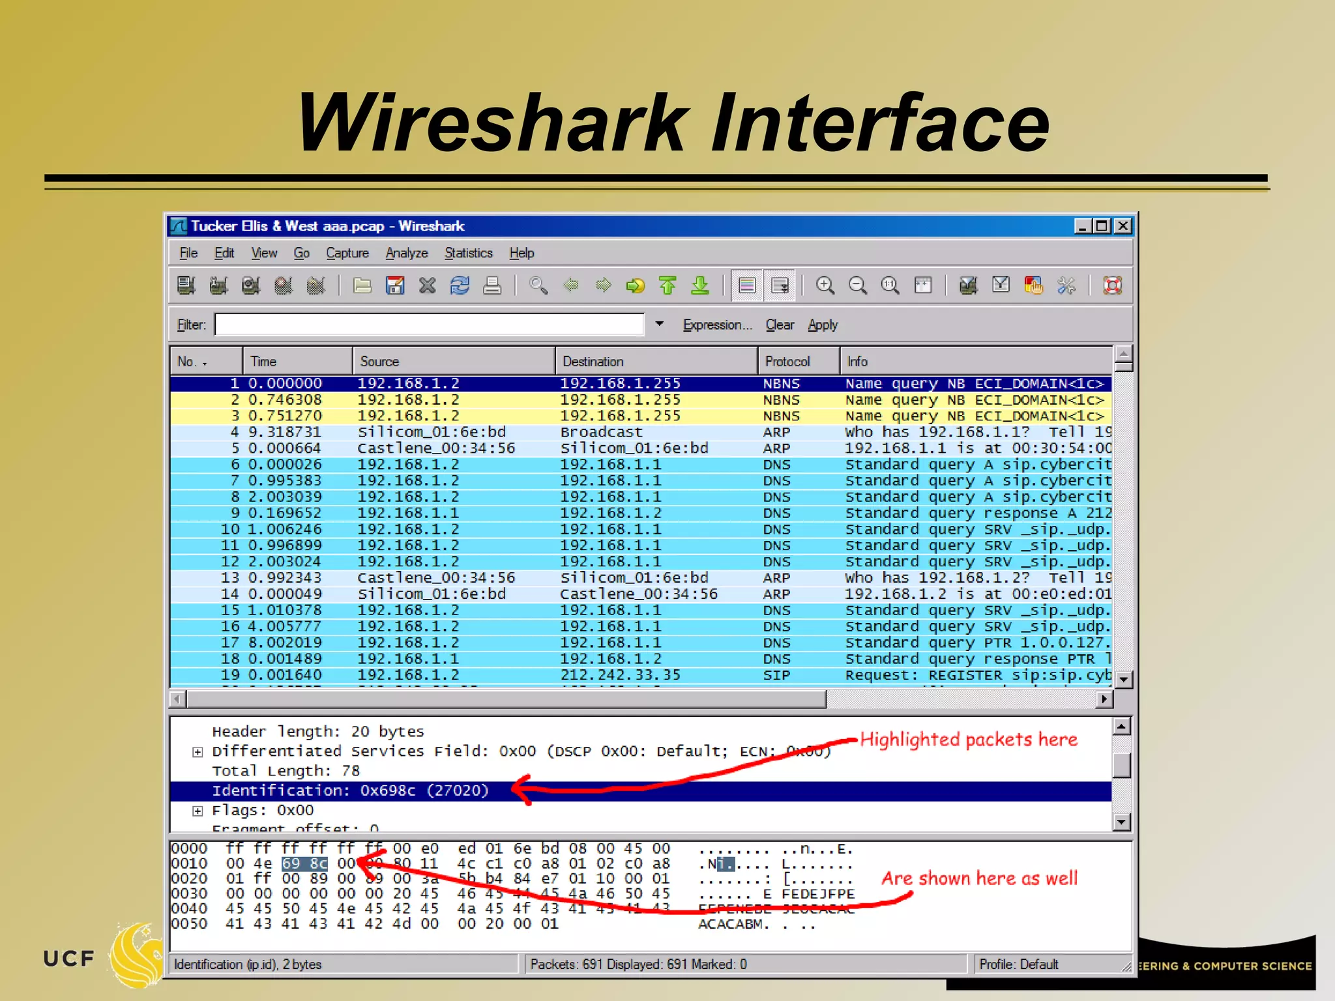Open preferences tools icon

1066,285
